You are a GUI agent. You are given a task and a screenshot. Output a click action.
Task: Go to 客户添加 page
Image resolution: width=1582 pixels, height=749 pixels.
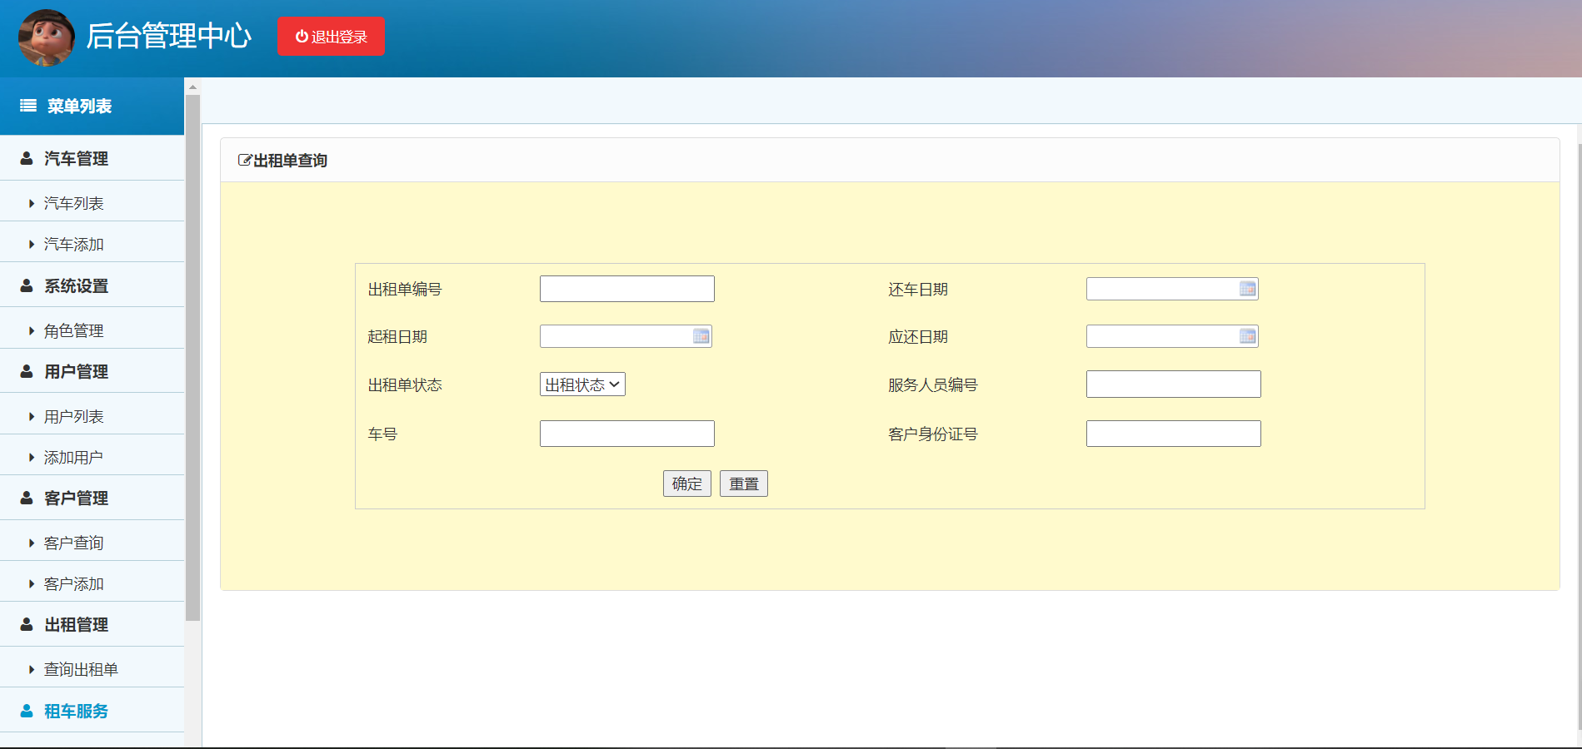coord(92,583)
